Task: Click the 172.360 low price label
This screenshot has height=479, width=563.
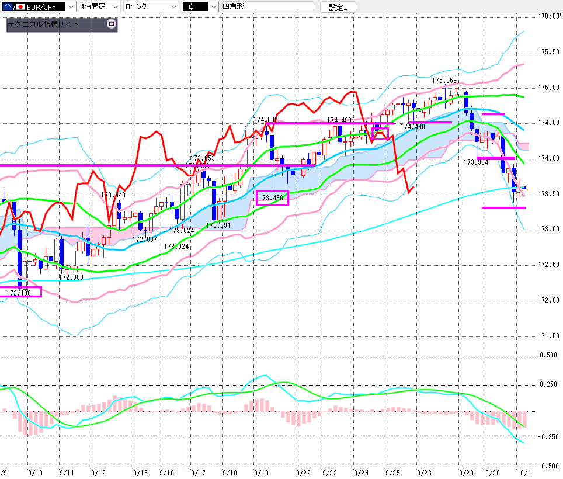Action: [71, 277]
